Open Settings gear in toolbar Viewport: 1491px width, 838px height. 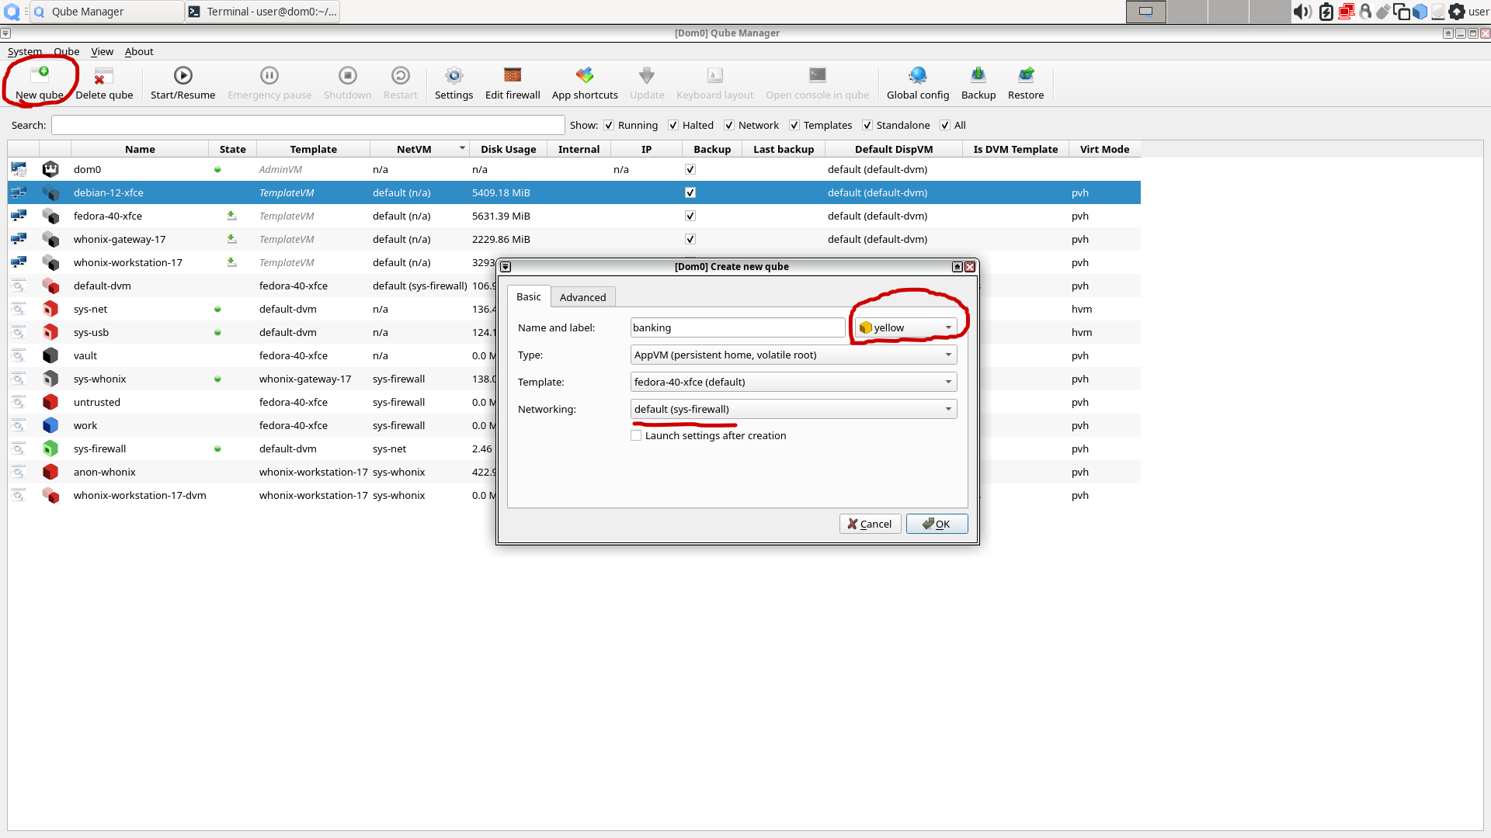(454, 75)
